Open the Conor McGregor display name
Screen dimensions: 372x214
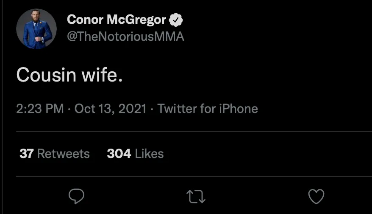point(117,20)
